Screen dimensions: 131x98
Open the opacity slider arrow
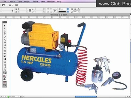(x=79, y=12)
